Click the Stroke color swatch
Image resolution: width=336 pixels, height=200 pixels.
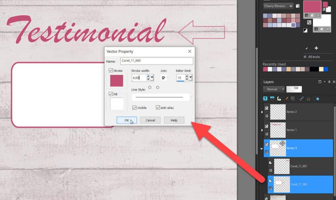click(116, 80)
